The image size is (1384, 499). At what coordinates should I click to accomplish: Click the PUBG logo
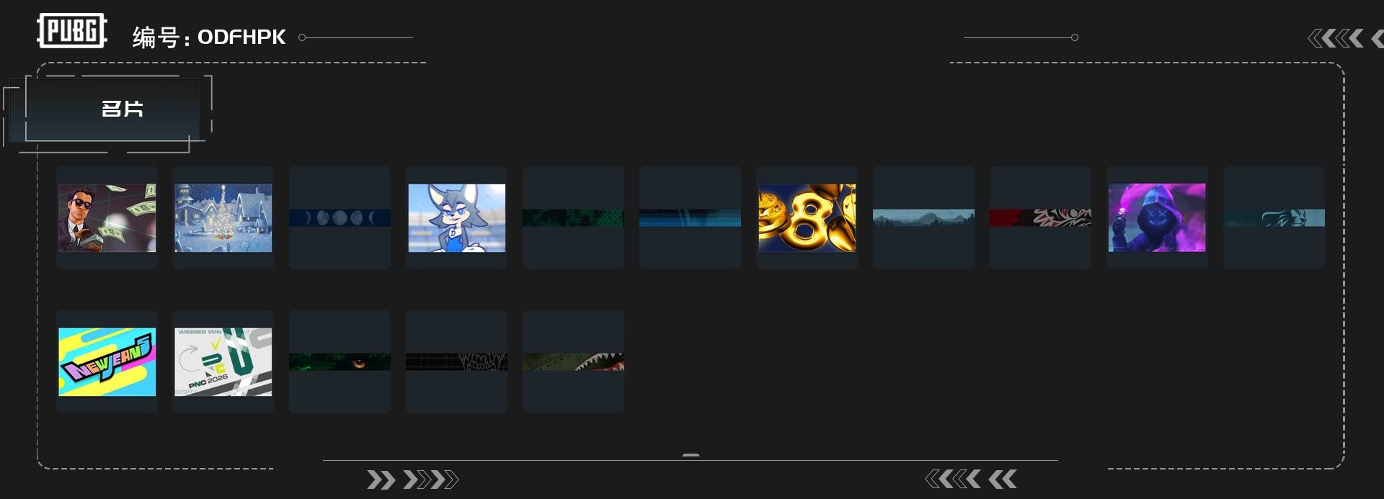pos(72,31)
